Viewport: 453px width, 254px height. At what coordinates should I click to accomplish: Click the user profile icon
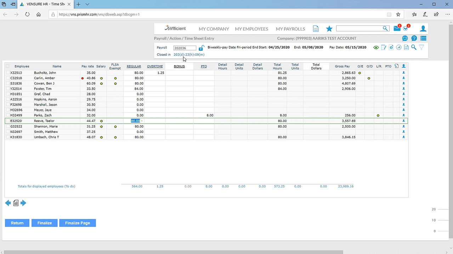(423, 29)
